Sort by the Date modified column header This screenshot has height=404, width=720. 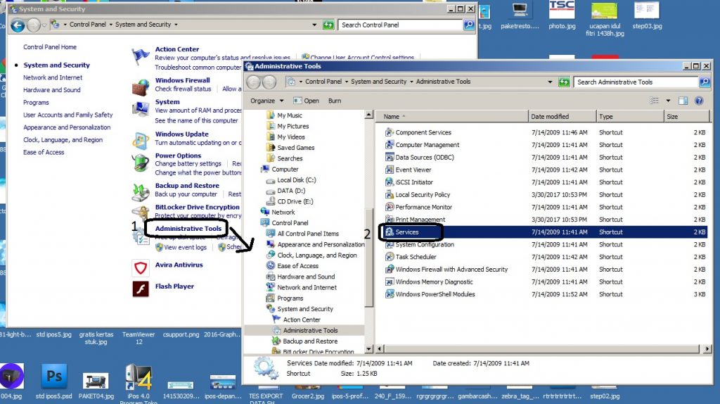(562, 117)
